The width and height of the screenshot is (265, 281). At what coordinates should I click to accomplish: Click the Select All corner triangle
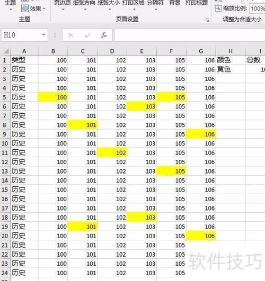coord(6,51)
